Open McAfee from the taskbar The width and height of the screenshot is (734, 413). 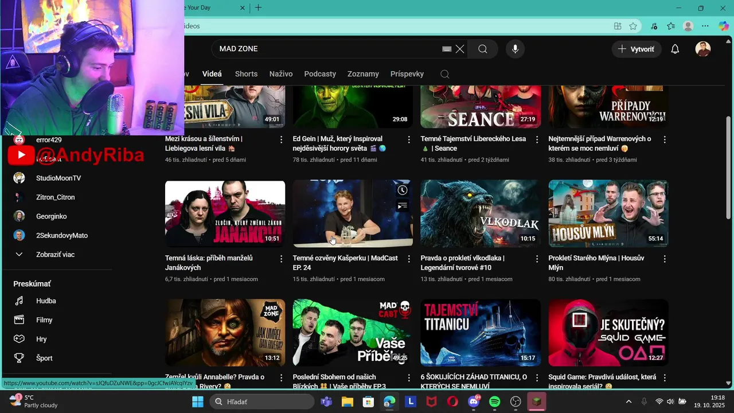431,402
